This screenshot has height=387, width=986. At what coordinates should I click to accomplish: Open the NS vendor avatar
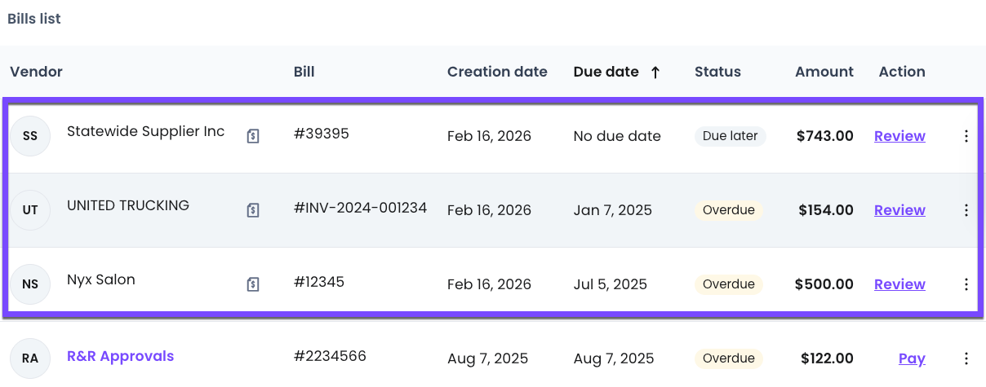[x=30, y=284]
